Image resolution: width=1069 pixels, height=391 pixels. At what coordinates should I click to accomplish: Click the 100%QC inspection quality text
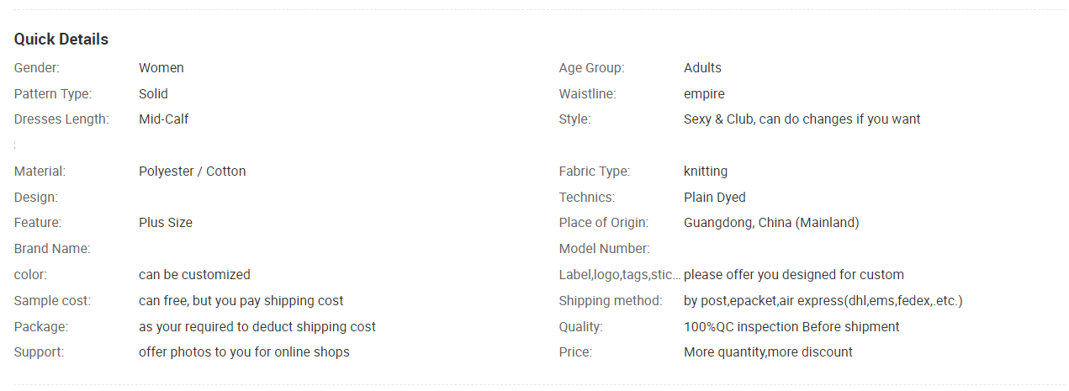click(x=791, y=327)
